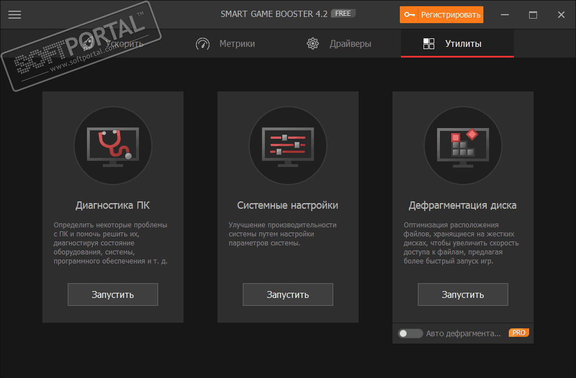Open the Драйверы tab
The width and height of the screenshot is (576, 378).
pyautogui.click(x=339, y=43)
